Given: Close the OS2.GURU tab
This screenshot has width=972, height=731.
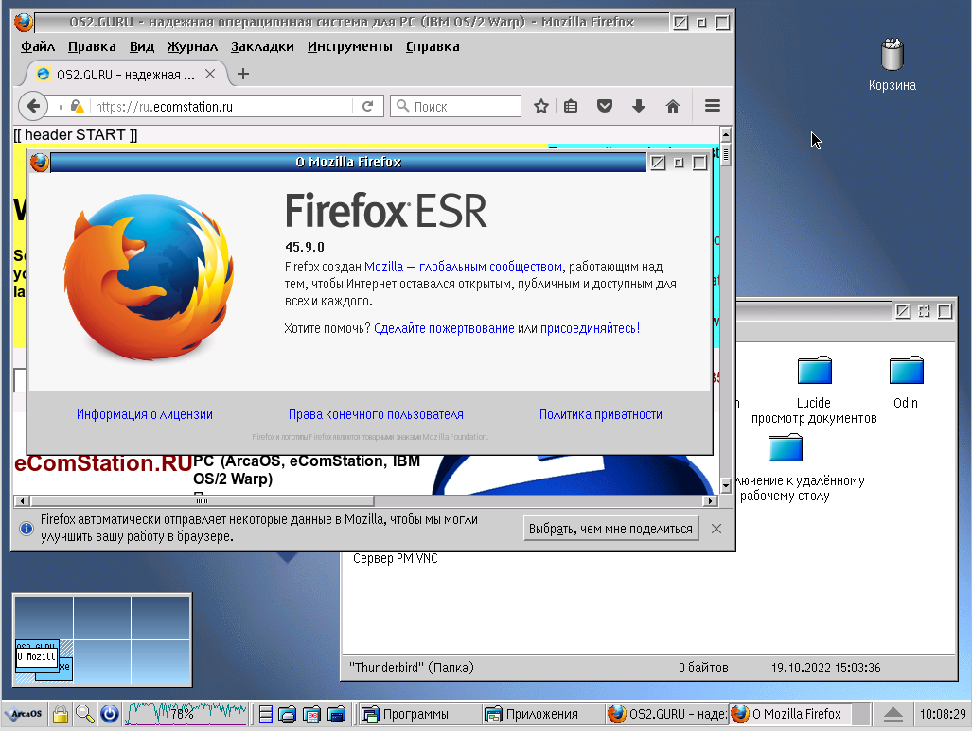Looking at the screenshot, I should 210,74.
